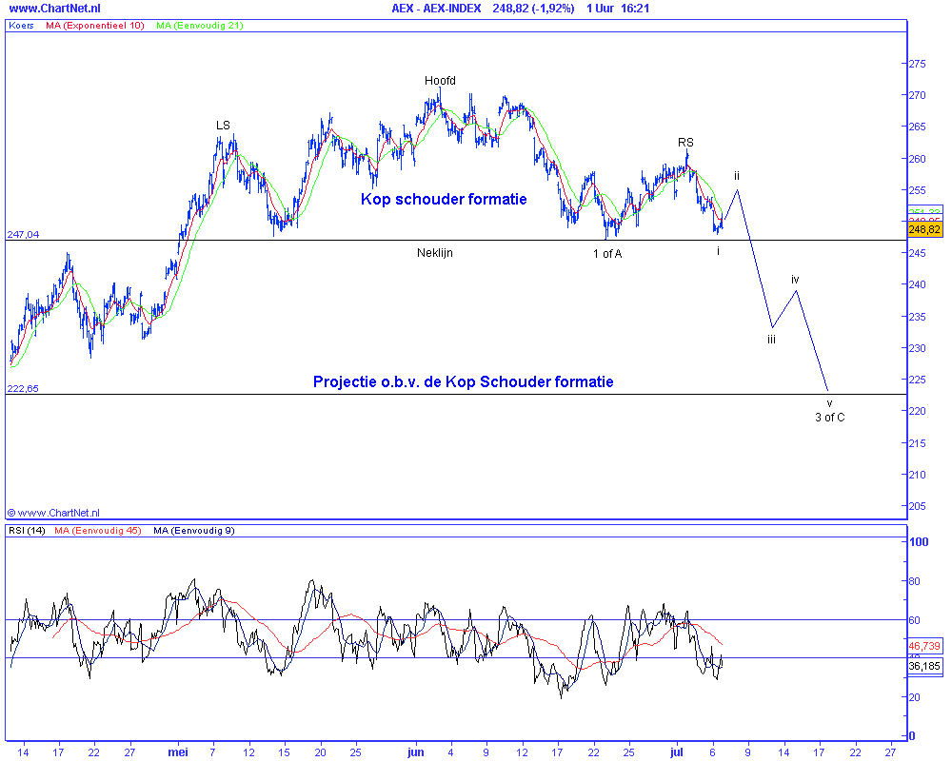Select the mei month axis label
This screenshot has width=952, height=761.
(x=177, y=751)
